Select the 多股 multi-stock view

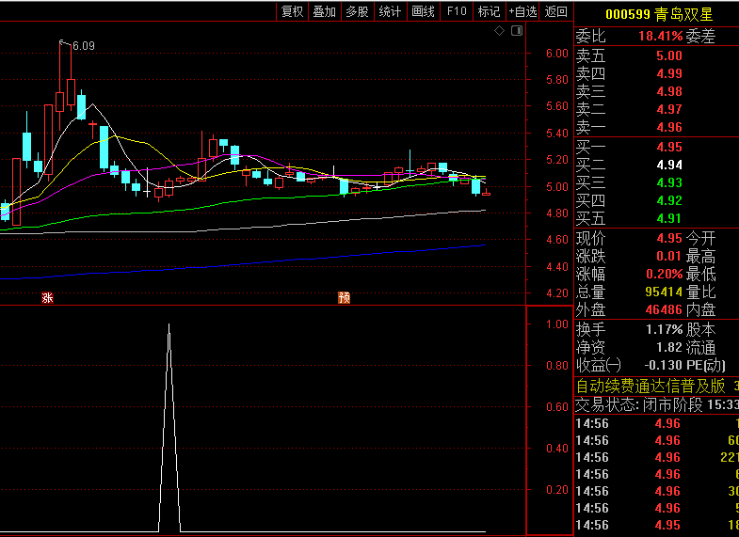pos(357,11)
